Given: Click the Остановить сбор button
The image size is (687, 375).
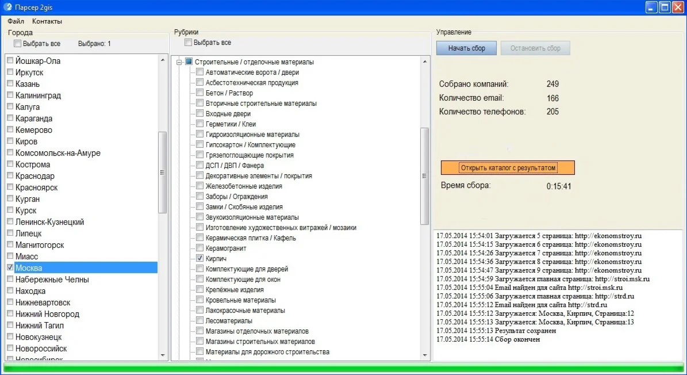Looking at the screenshot, I should point(535,48).
